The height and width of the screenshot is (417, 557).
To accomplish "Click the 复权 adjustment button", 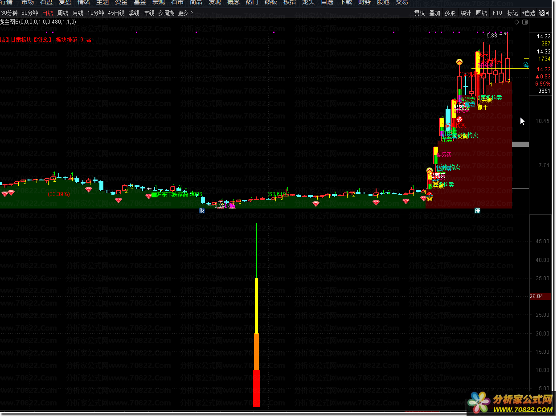I will click(x=420, y=13).
